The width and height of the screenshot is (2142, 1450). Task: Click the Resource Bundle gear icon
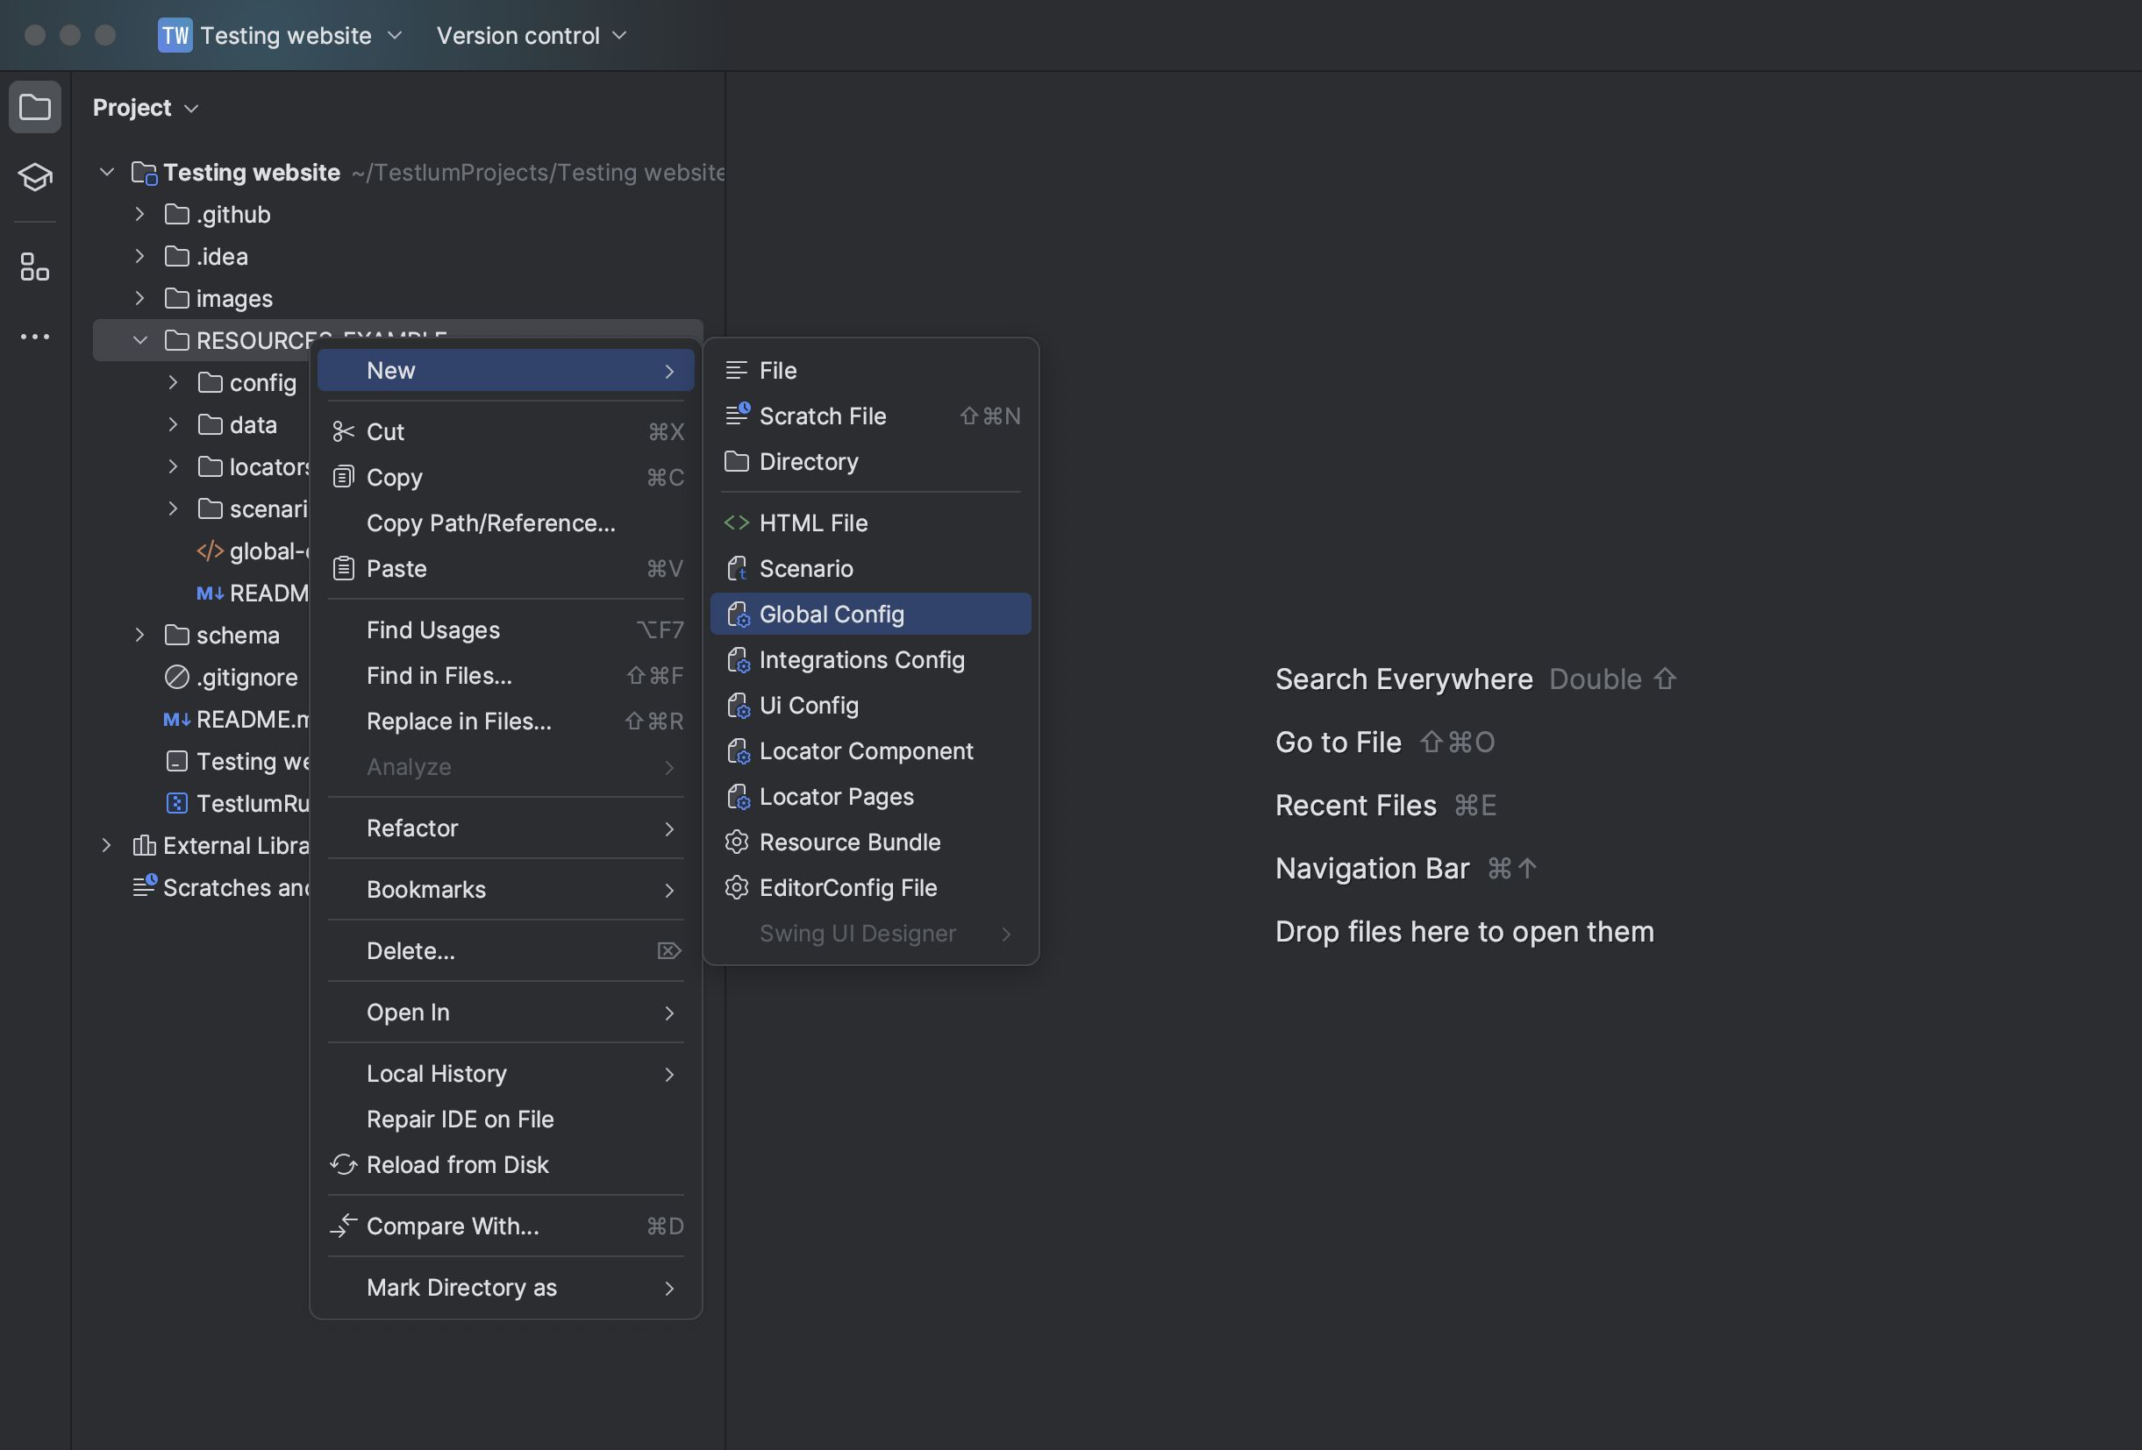[x=737, y=842]
